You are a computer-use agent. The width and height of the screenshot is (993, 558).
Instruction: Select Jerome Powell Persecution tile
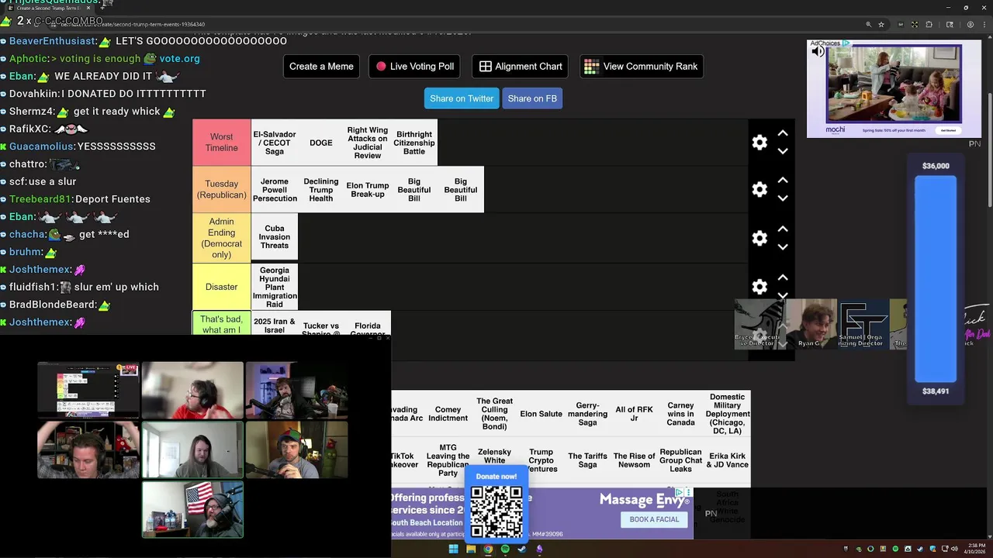click(x=275, y=189)
